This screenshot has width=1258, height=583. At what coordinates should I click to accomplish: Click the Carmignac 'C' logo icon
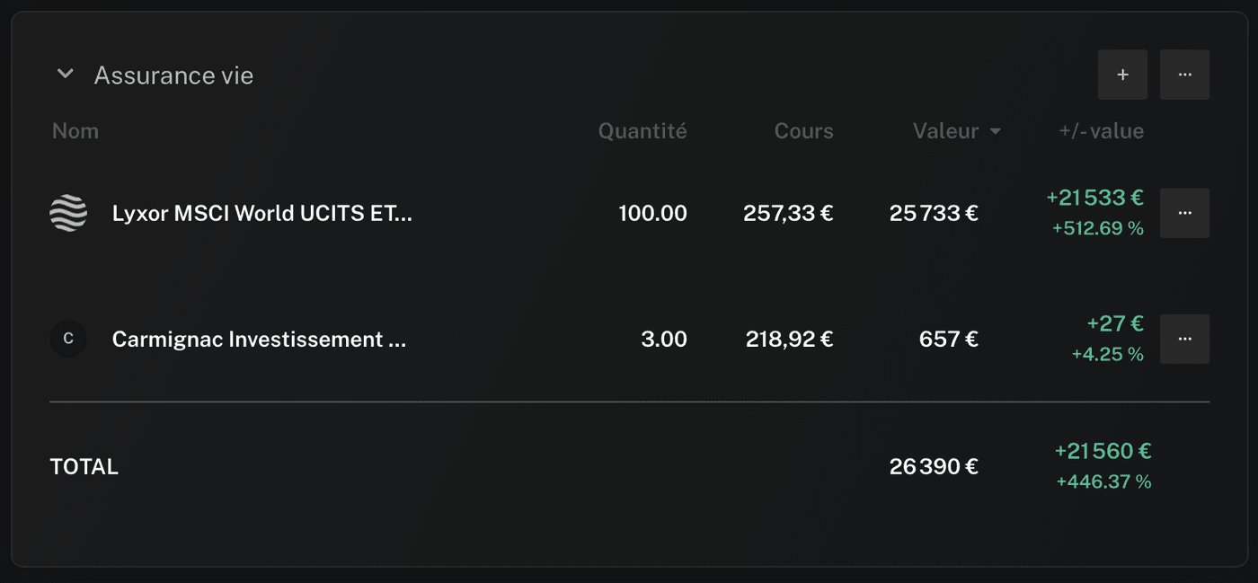tap(68, 340)
